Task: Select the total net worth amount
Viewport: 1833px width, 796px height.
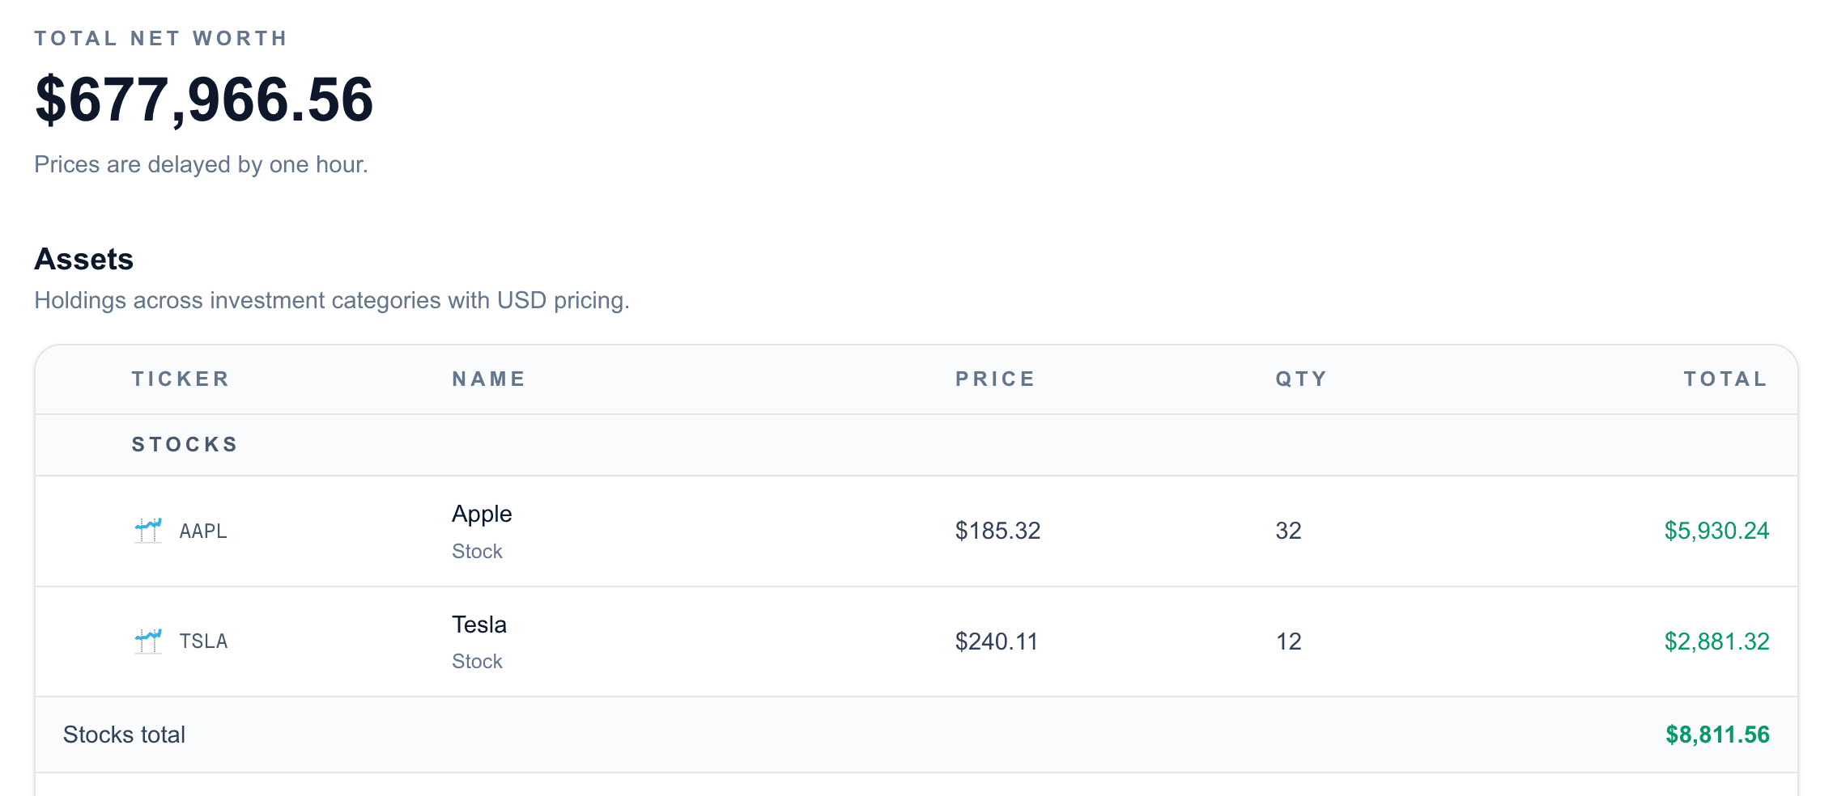Action: pos(204,100)
